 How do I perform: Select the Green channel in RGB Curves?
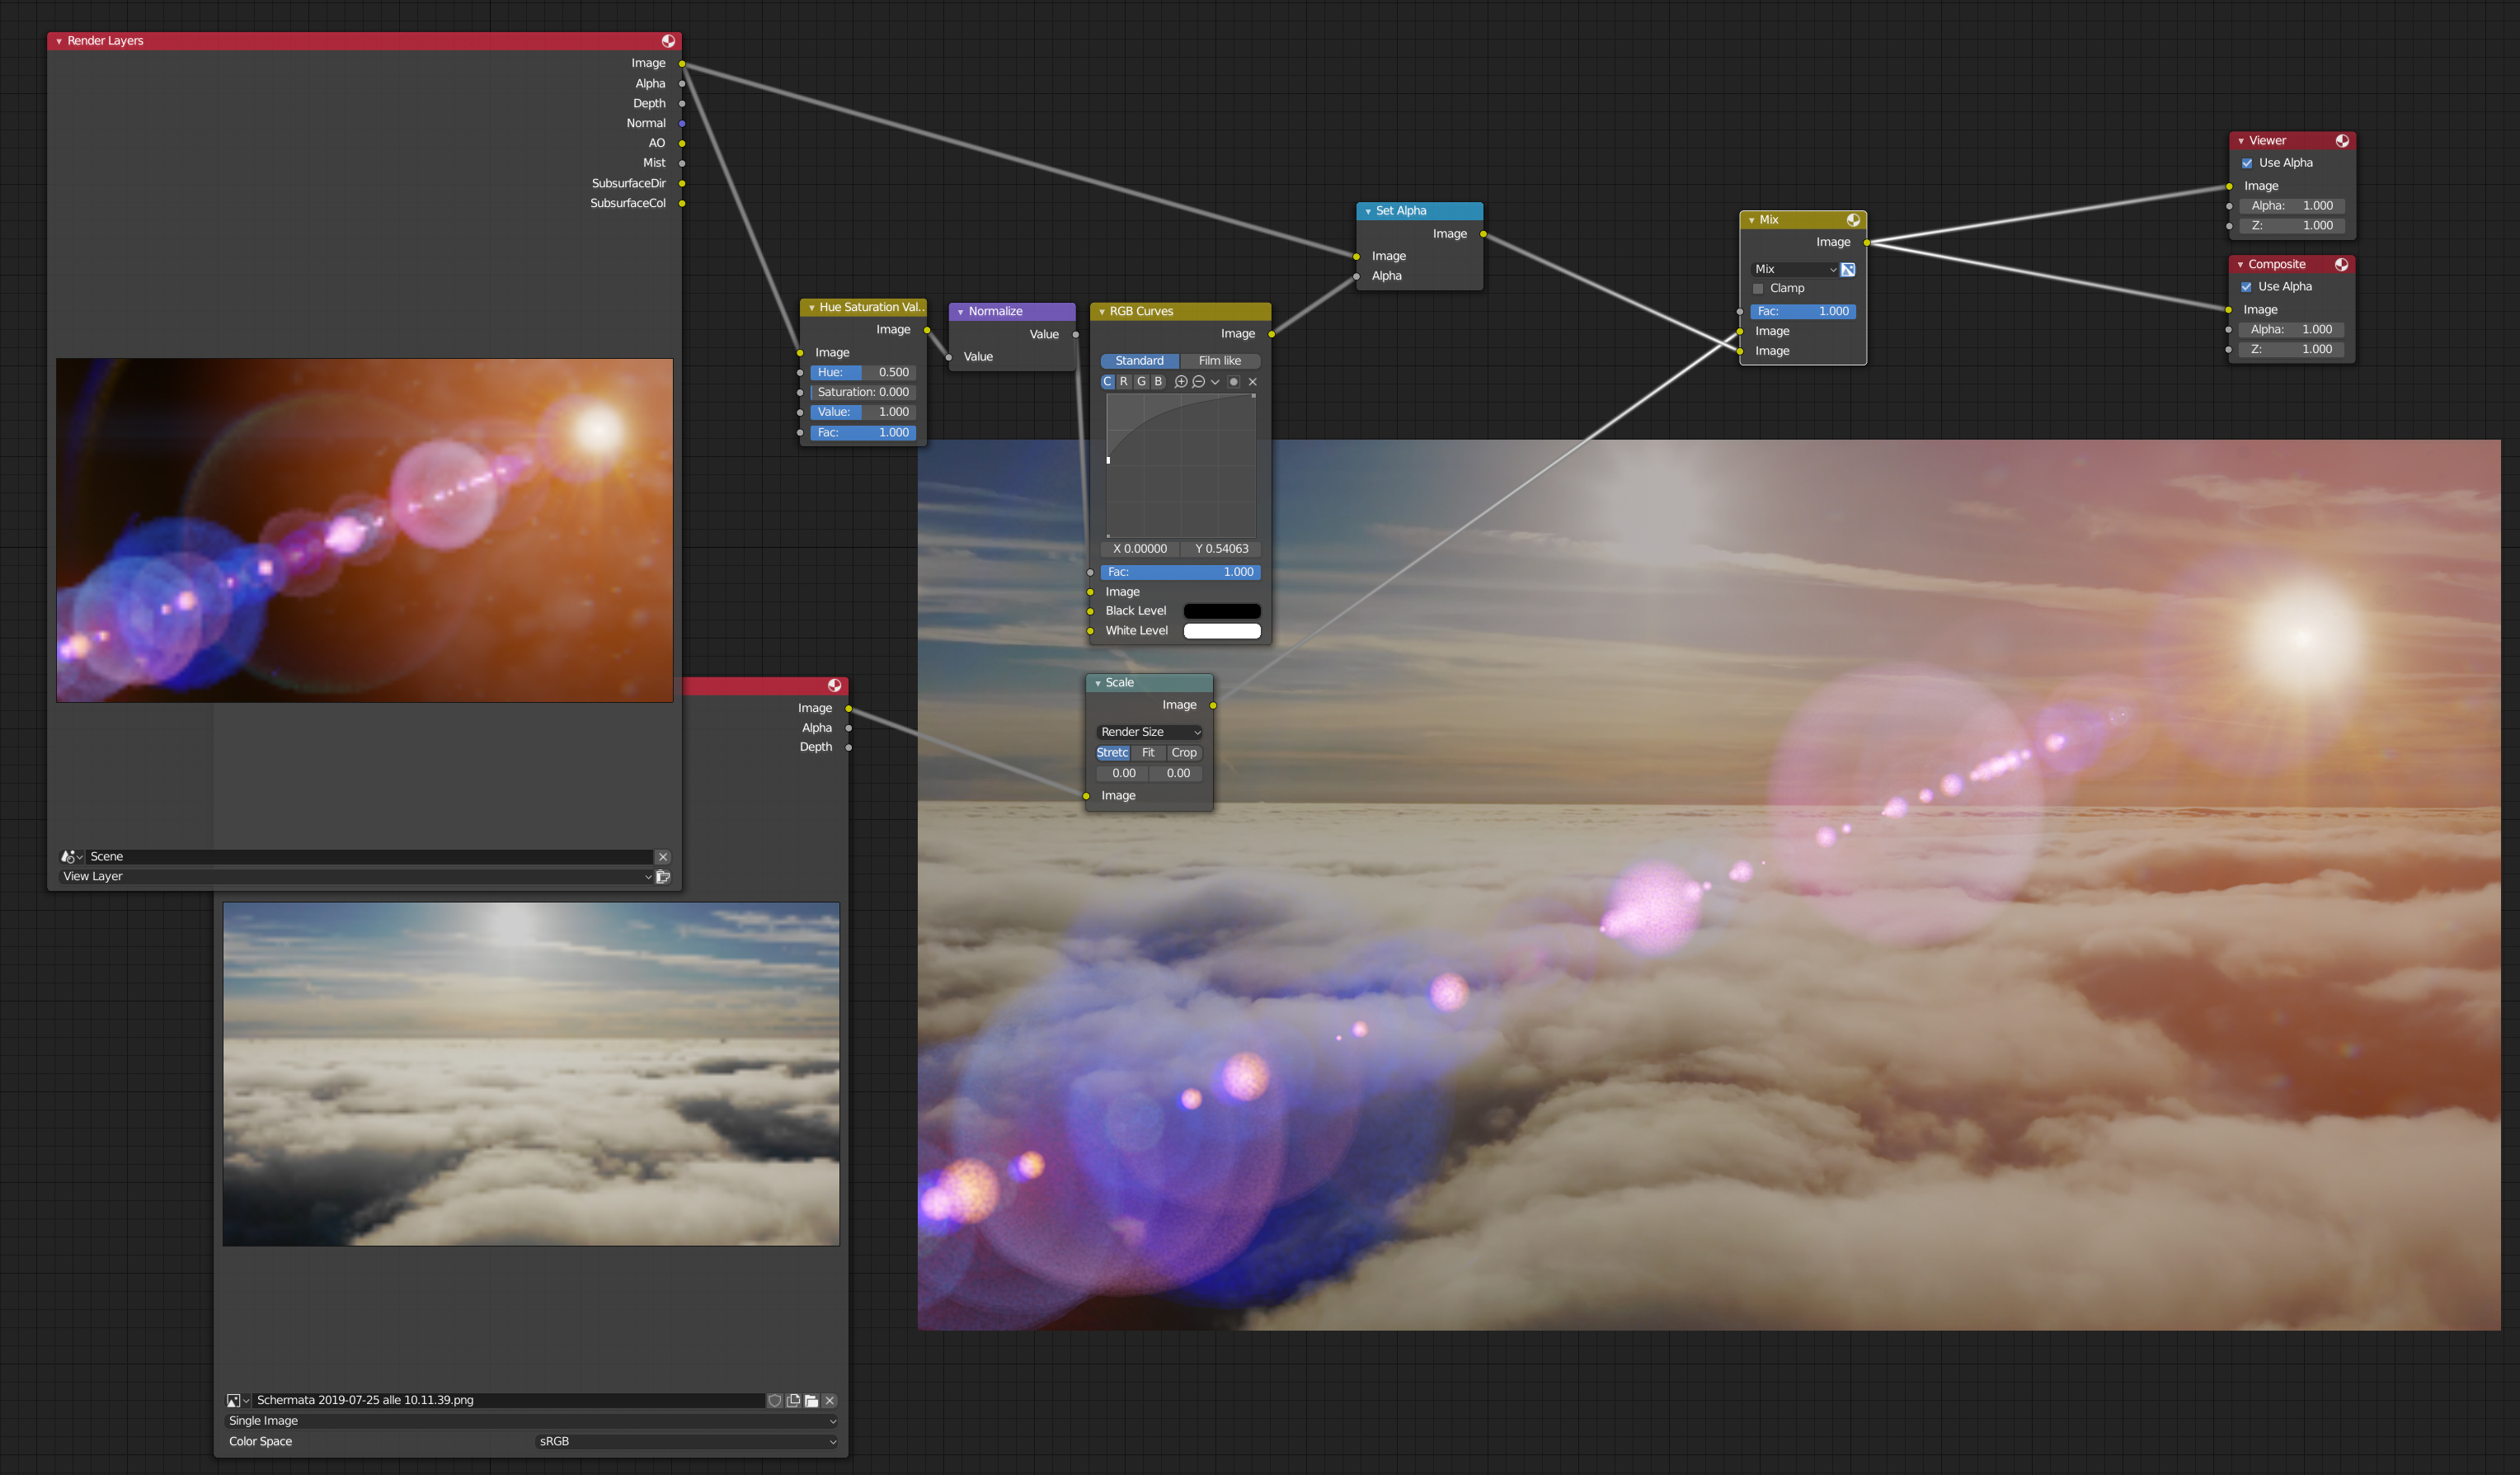pos(1142,381)
